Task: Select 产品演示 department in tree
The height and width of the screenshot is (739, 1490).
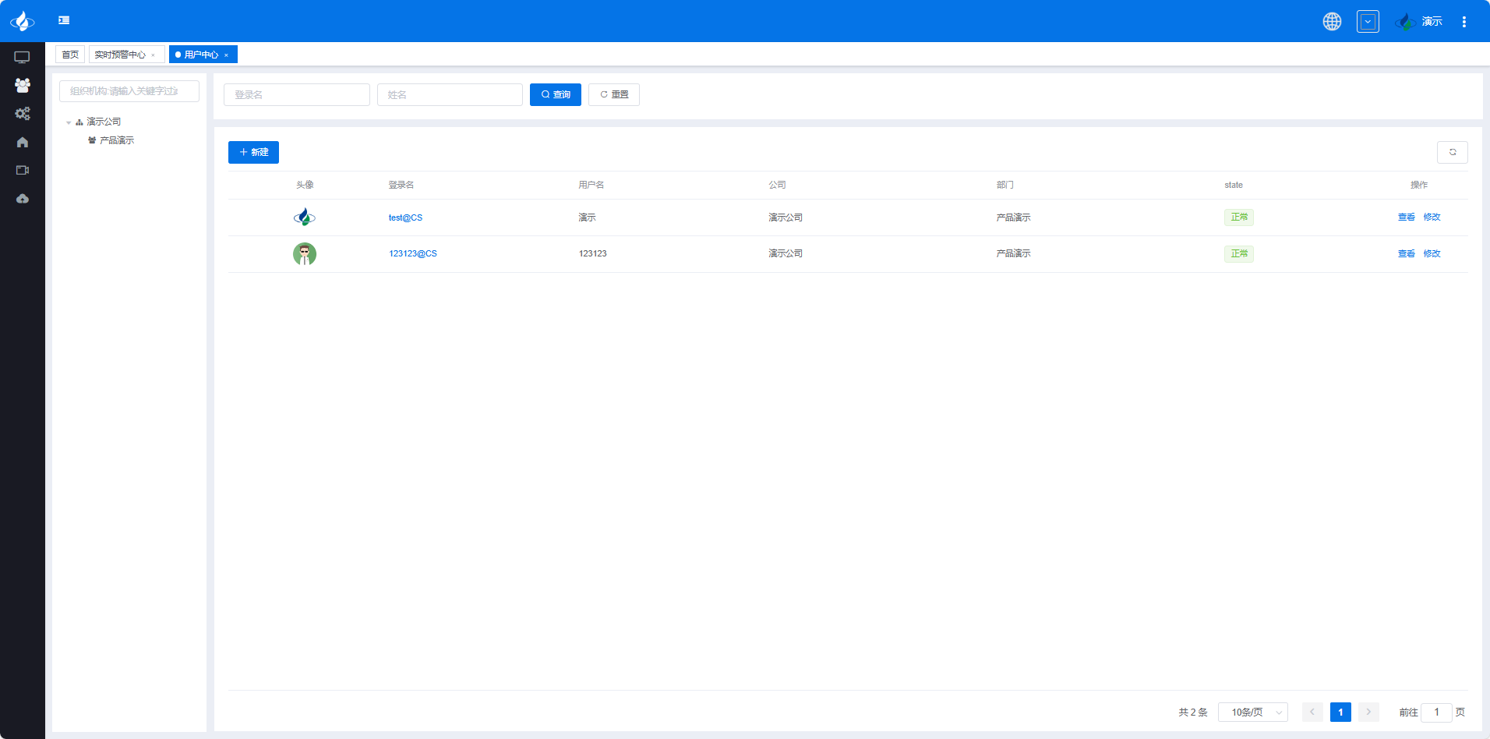Action: (117, 140)
